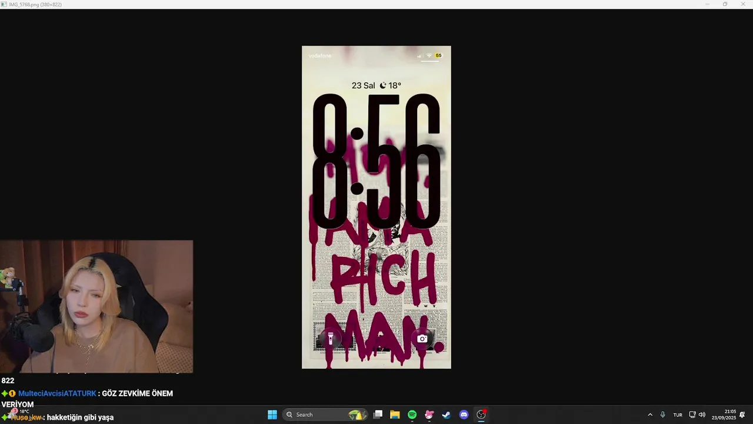Screen dimensions: 753x424
Task: Open the notifications bell icon
Action: [742, 415]
